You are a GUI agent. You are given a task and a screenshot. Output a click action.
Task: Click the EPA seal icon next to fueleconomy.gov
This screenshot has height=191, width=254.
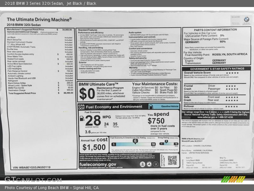click(142, 164)
